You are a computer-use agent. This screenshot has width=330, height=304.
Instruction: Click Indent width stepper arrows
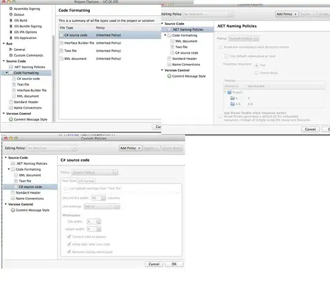click(98, 229)
